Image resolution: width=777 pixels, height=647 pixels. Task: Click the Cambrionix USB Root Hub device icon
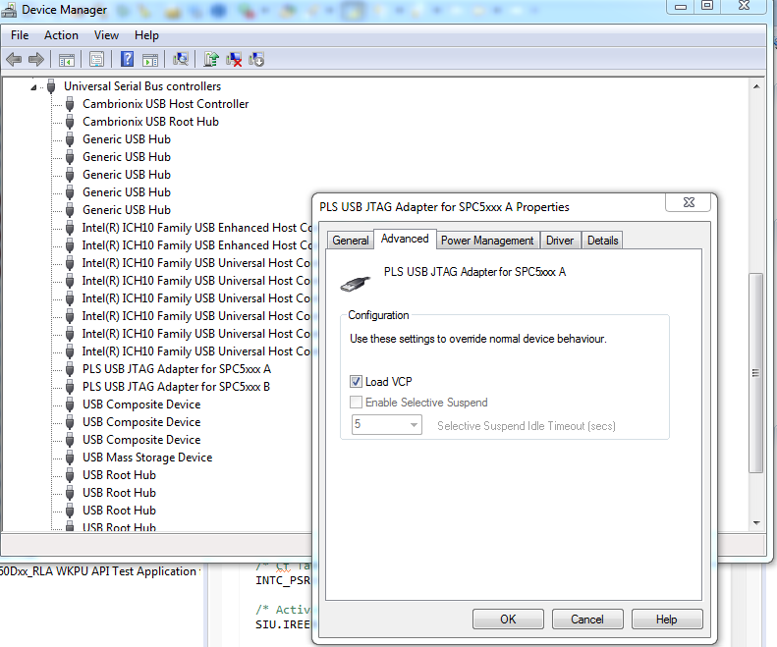coord(70,122)
